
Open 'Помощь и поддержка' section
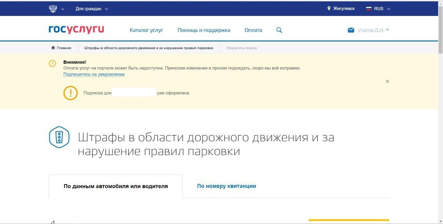click(204, 30)
